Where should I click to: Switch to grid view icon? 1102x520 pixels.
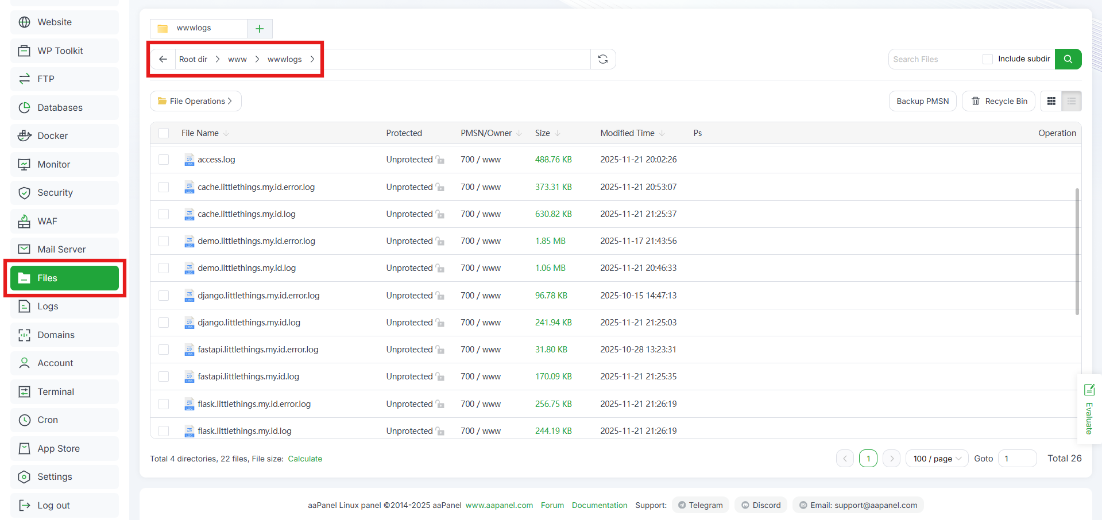click(1051, 101)
